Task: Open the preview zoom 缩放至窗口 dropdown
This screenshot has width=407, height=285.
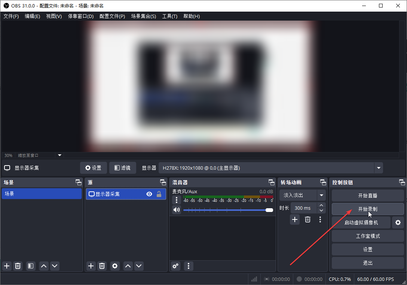Action: [x=59, y=155]
